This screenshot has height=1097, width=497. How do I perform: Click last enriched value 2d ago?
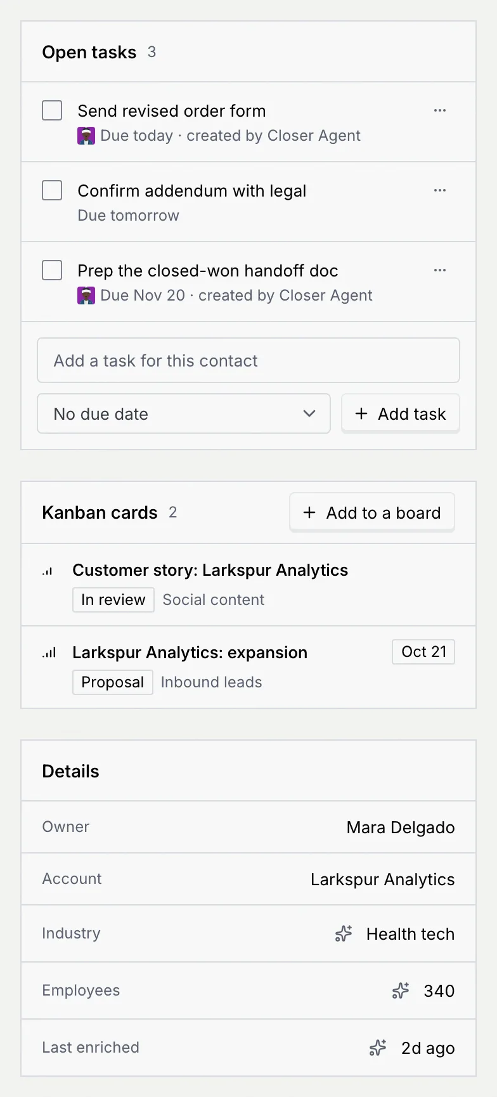click(x=428, y=1048)
